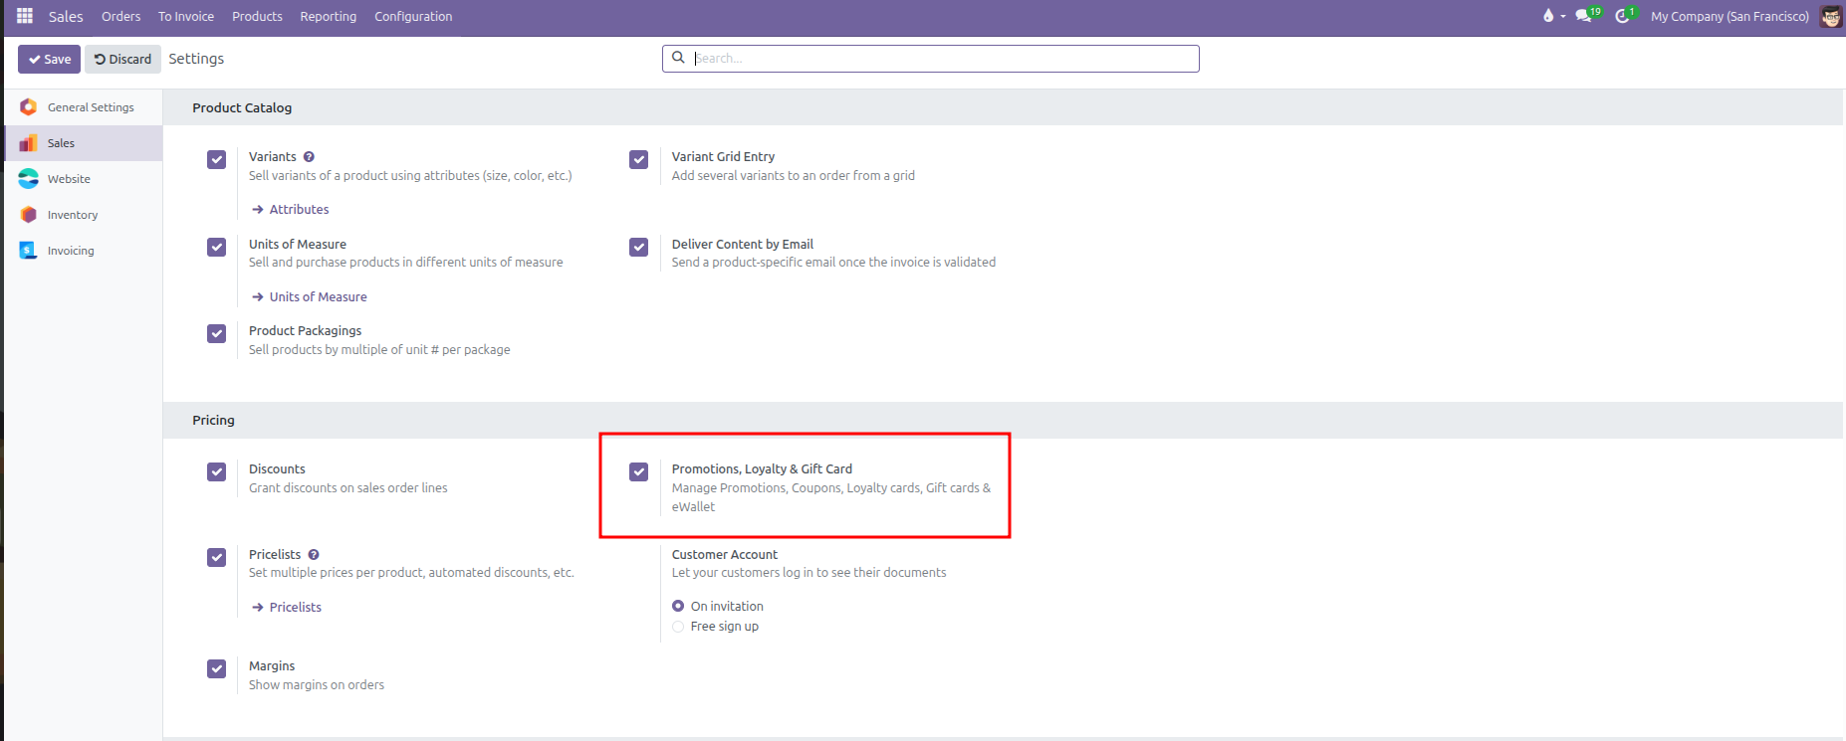Toggle the Product Packagings checkbox
Image resolution: width=1846 pixels, height=741 pixels.
pyautogui.click(x=217, y=333)
